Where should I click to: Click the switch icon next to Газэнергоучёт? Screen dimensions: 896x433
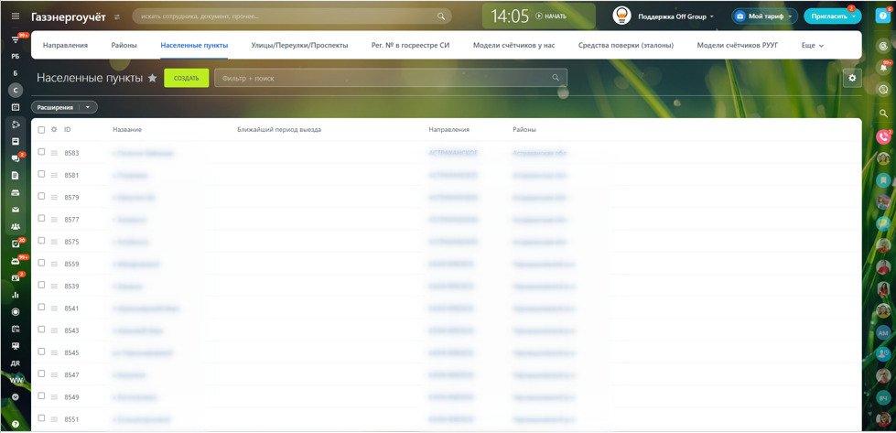pos(117,17)
